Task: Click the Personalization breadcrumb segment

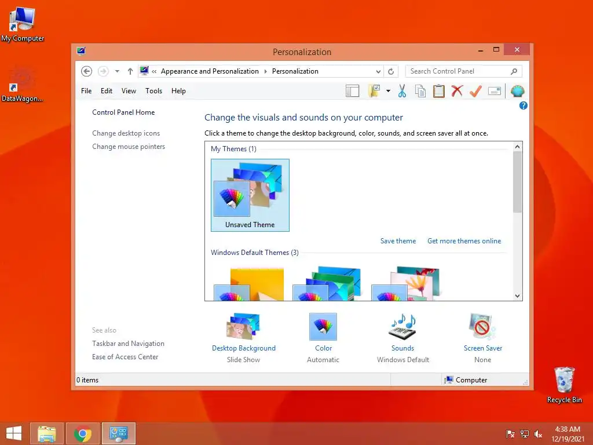Action: tap(295, 71)
